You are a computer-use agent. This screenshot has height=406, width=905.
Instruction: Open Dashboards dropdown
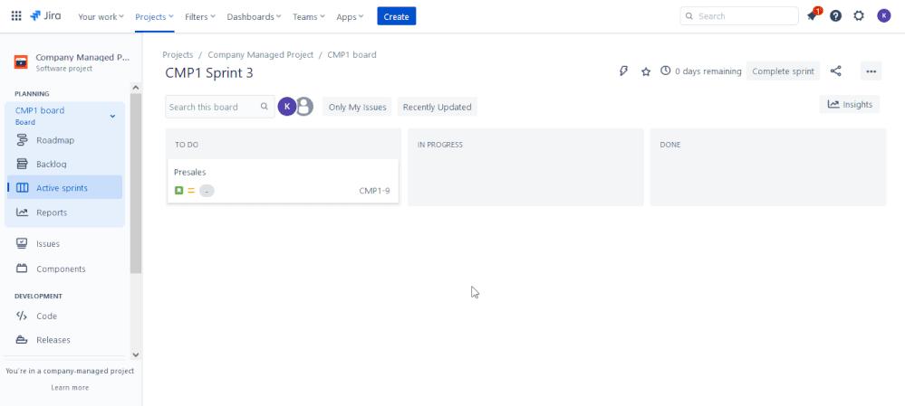click(254, 16)
